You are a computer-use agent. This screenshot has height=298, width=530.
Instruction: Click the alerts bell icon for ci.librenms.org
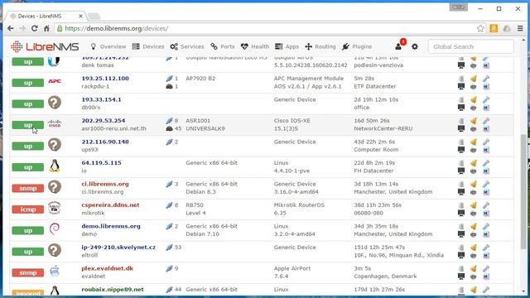(474, 185)
